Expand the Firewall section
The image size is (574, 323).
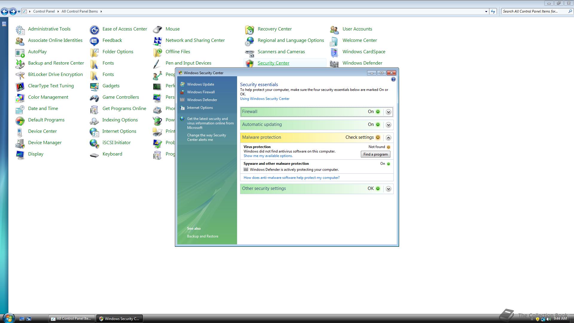click(x=388, y=112)
